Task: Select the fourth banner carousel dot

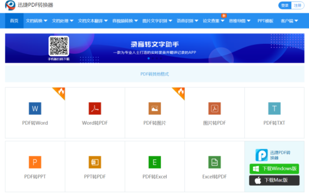Action: tap(161, 58)
